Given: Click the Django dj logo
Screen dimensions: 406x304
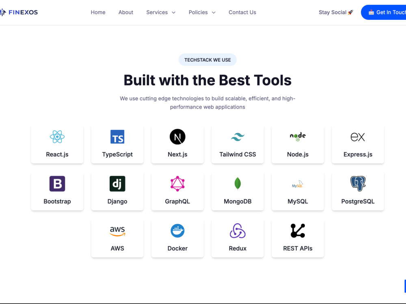Looking at the screenshot, I should (117, 184).
